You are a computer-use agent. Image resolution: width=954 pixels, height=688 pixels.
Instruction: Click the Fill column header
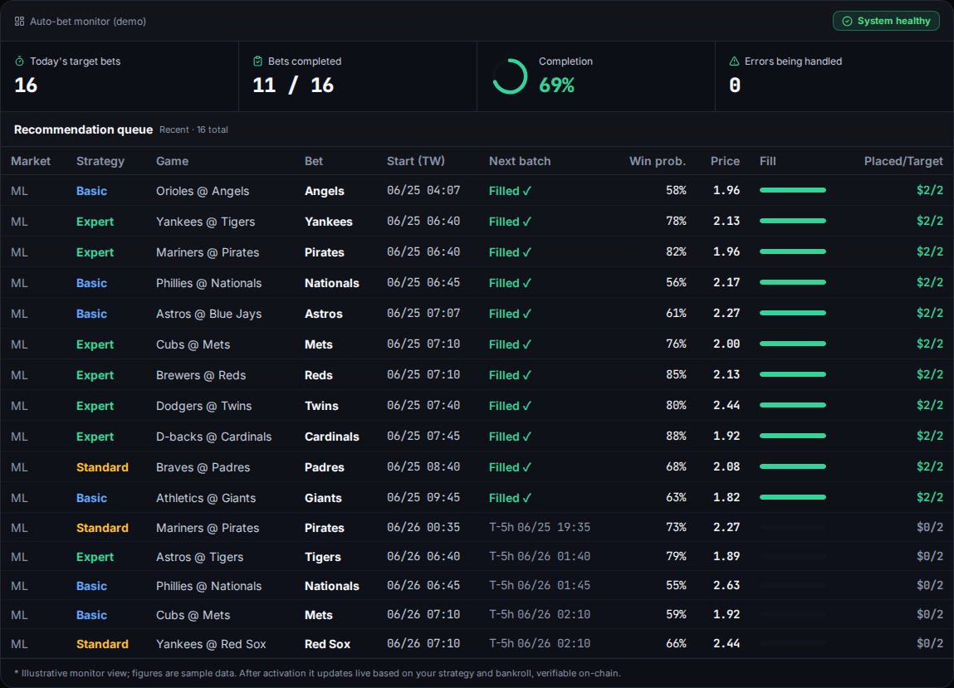pos(768,161)
